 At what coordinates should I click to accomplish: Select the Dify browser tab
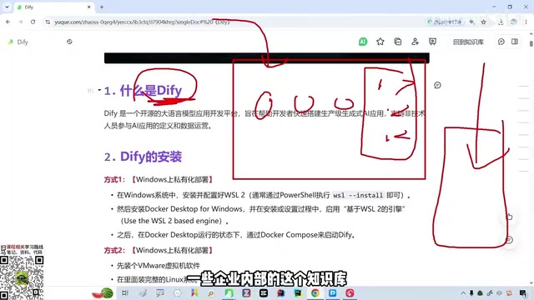tap(54, 7)
